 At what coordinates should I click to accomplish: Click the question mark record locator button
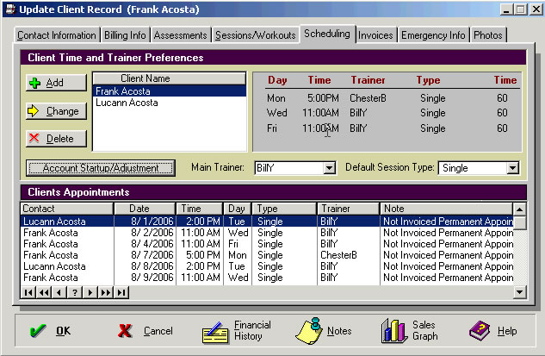(75, 292)
